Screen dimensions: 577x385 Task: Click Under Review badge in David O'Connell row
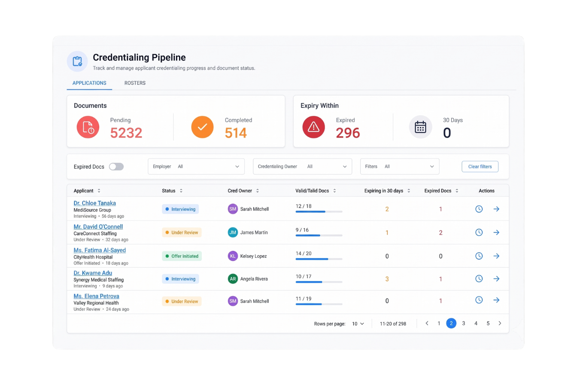[x=182, y=232]
